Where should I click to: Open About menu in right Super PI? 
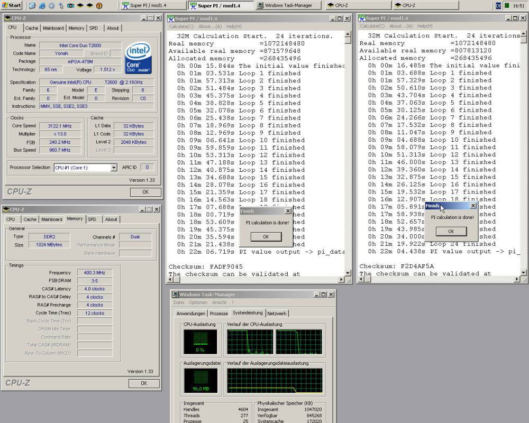click(x=401, y=26)
